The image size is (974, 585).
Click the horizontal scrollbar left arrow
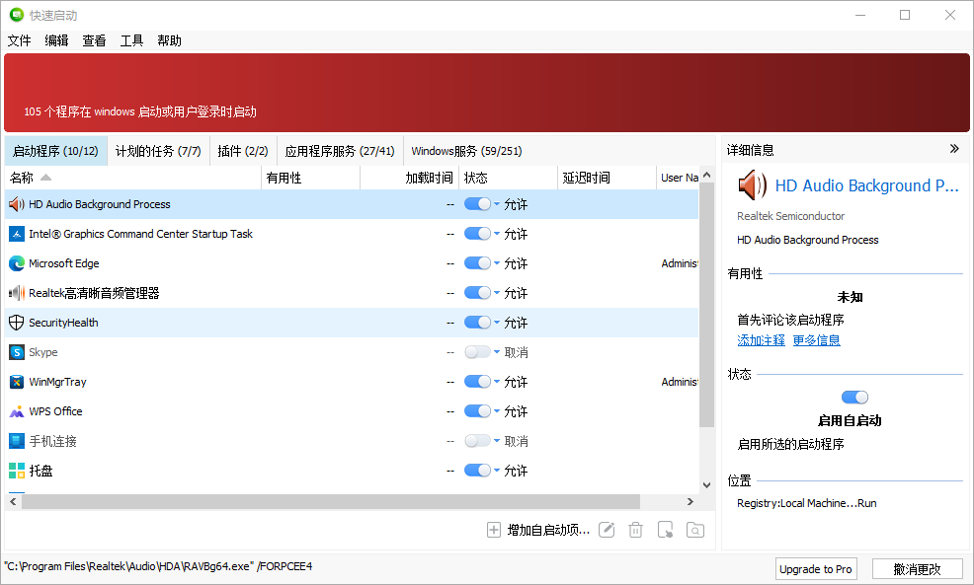click(x=13, y=502)
